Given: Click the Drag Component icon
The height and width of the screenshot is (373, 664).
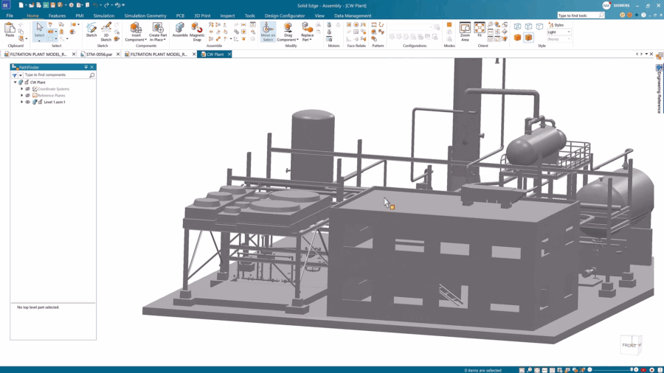Looking at the screenshot, I should click(x=288, y=28).
